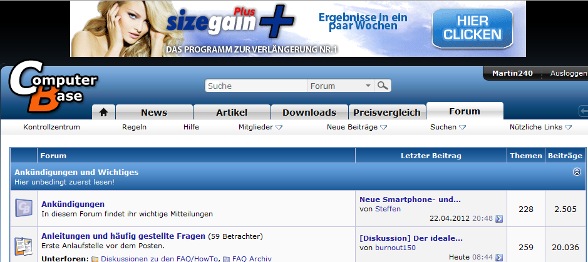This screenshot has height=262, width=588.
Task: Collapse the Ankündigungen und Wichtiges category
Action: 577,172
